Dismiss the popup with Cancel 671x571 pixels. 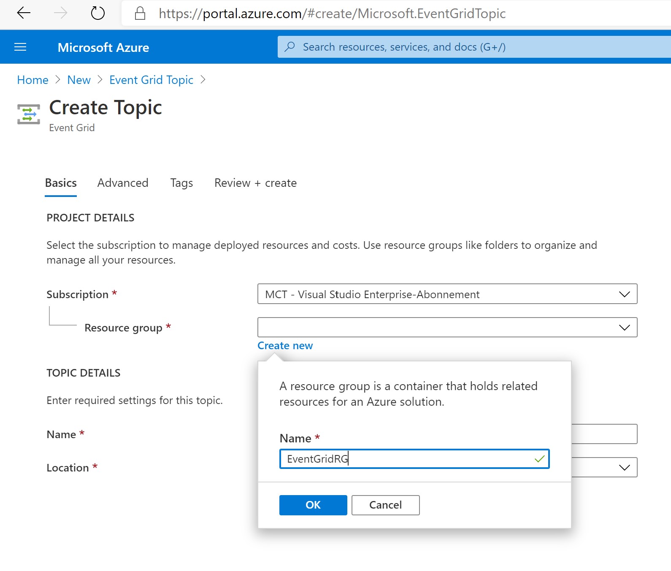[386, 505]
